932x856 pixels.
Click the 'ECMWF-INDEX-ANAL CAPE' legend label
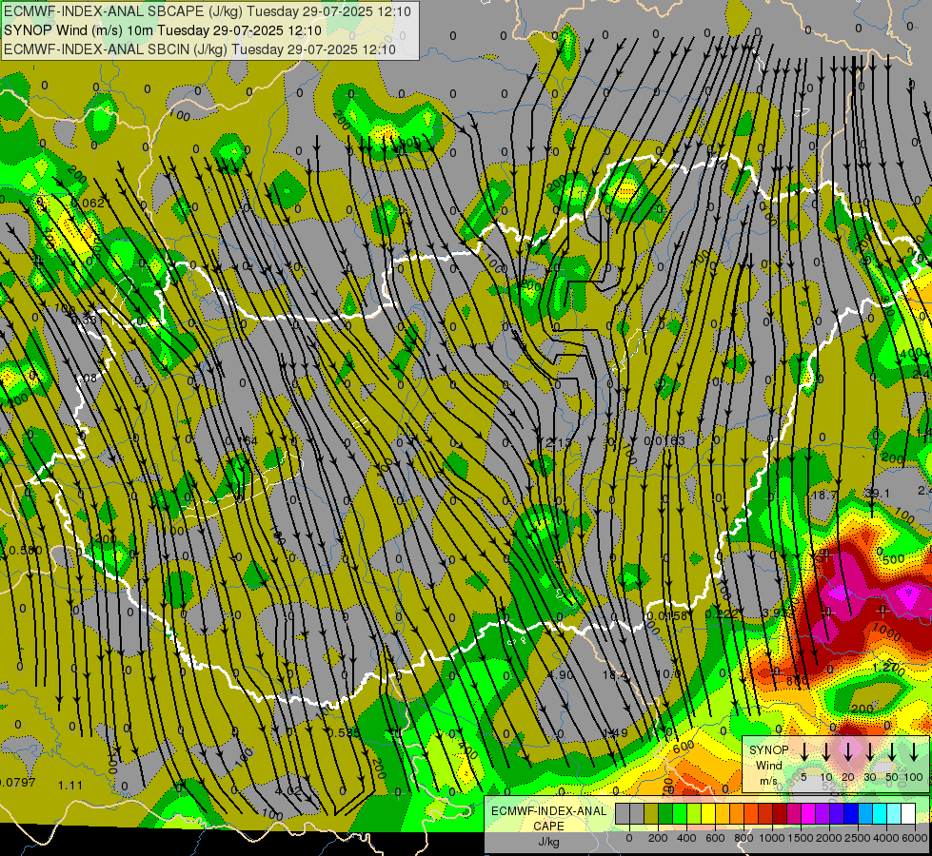click(548, 818)
